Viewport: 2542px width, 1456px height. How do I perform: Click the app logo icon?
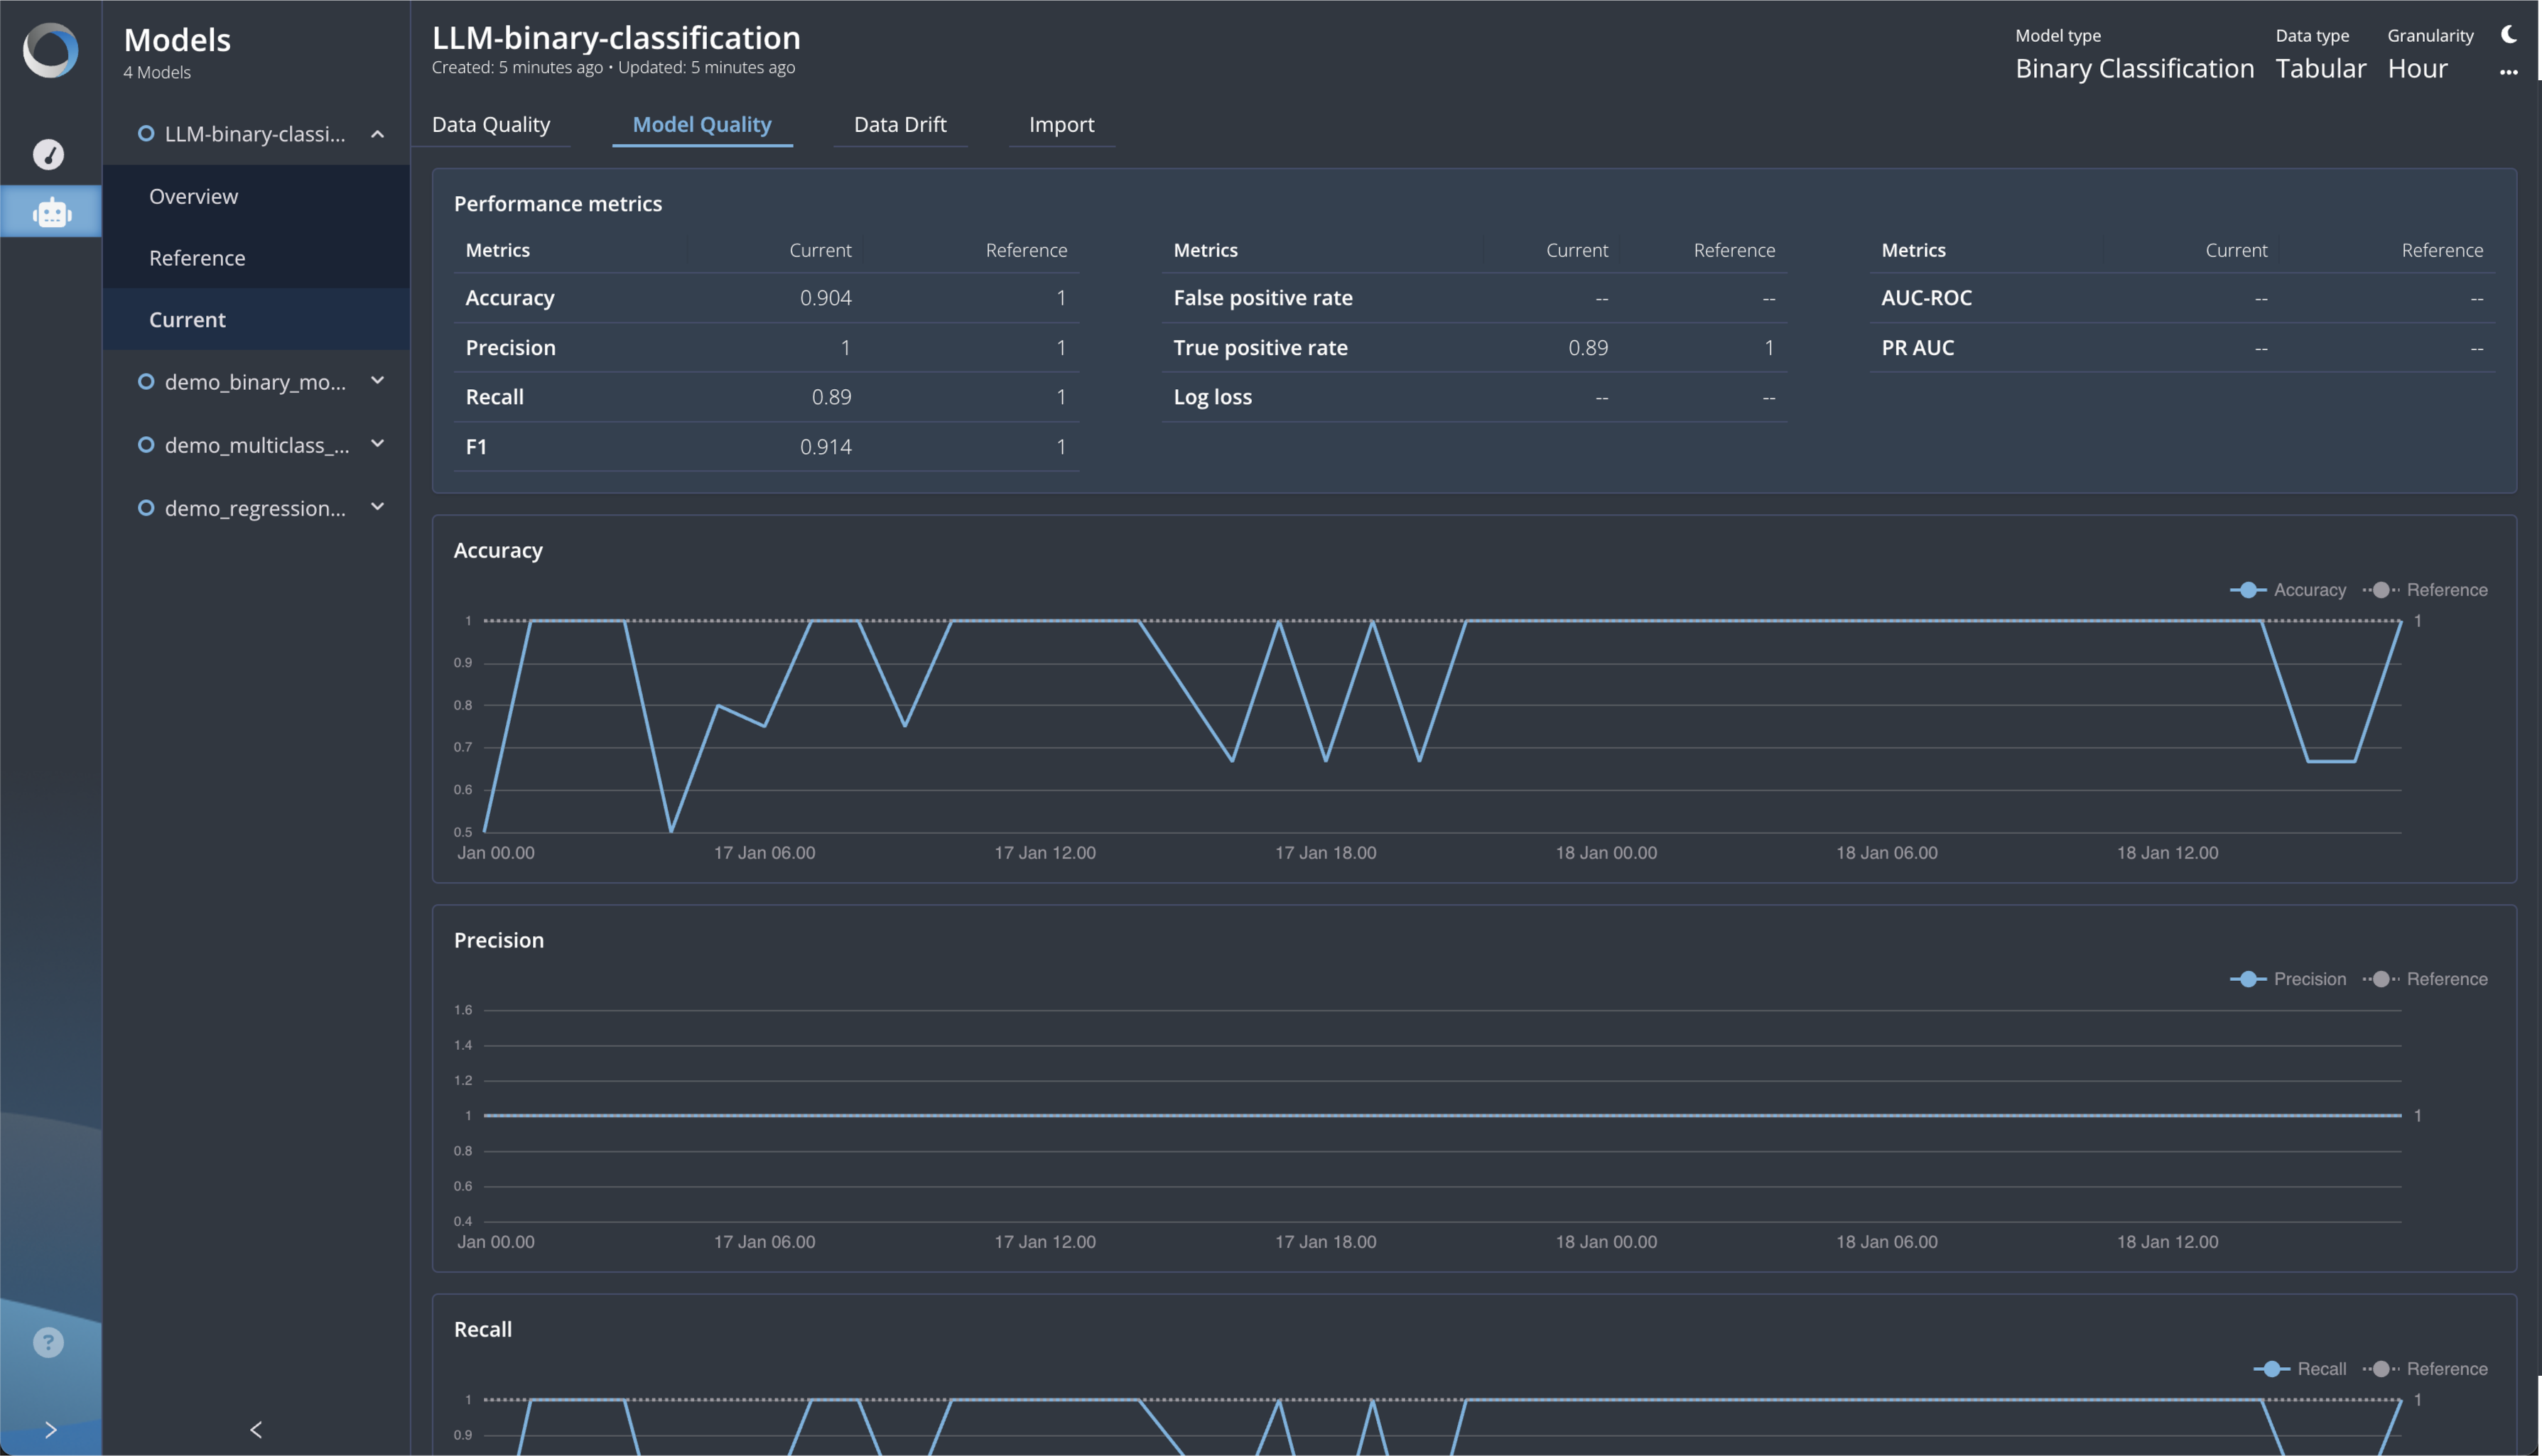coord(50,50)
